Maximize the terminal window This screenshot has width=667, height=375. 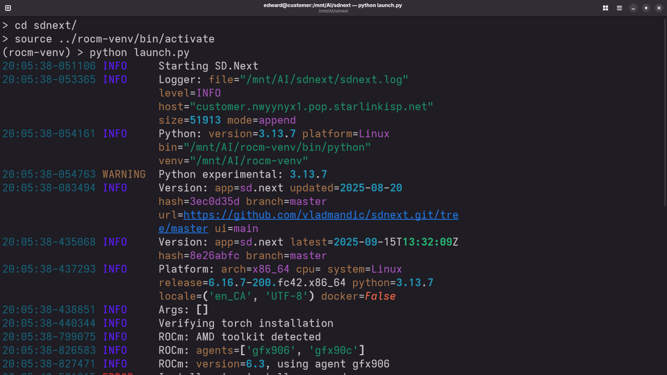646,8
